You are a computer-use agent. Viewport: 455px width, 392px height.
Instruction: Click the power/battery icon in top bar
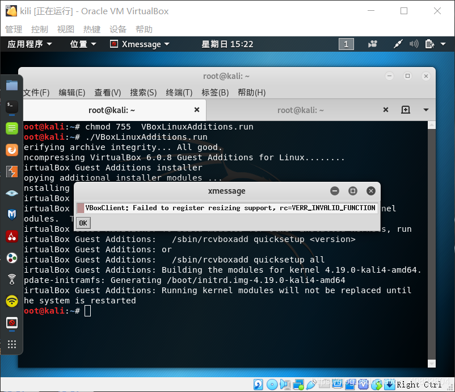pyautogui.click(x=429, y=44)
